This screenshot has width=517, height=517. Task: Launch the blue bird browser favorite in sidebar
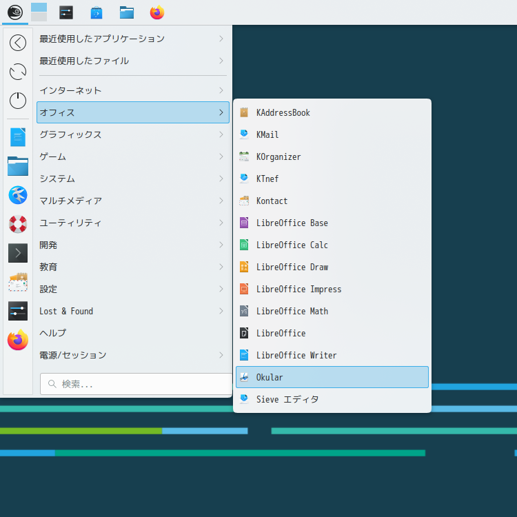[x=18, y=195]
